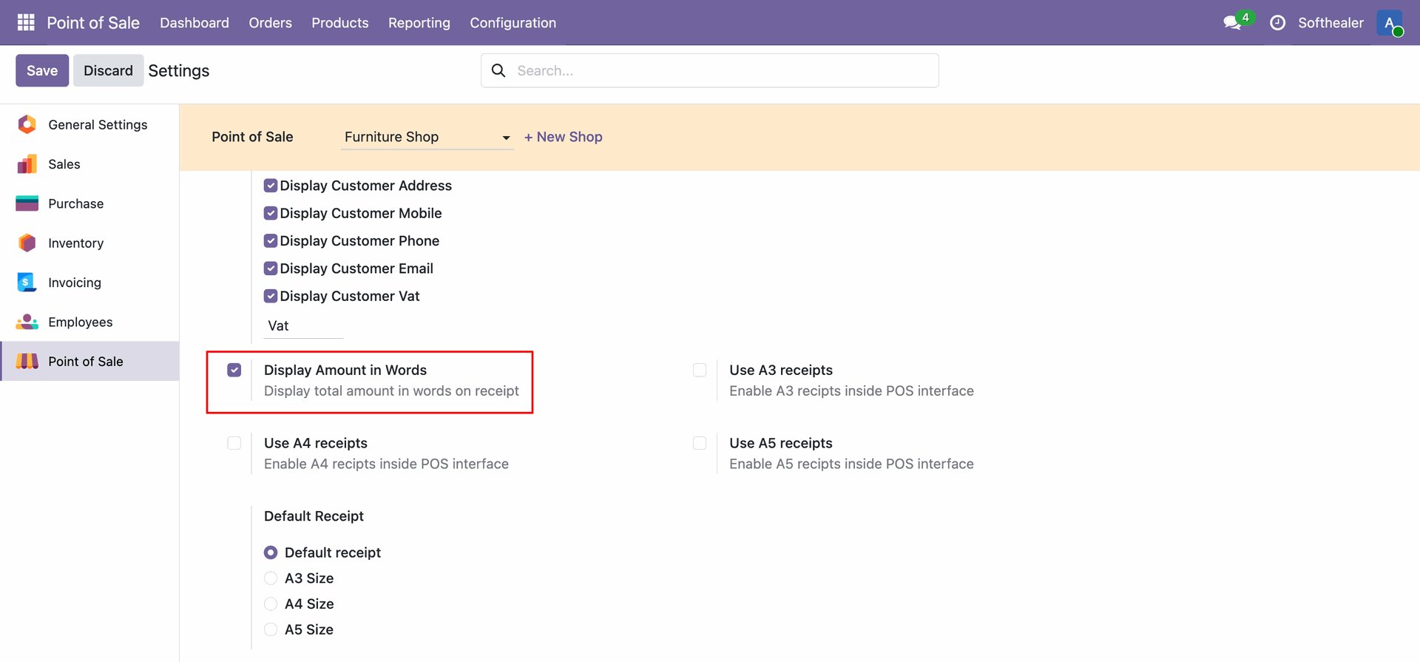Uncheck Display Customer Vat
Viewport: 1420px width, 662px height.
point(271,296)
